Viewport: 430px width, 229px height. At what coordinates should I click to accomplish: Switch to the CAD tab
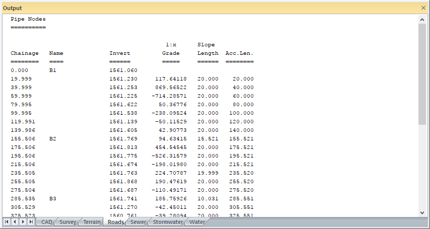click(46, 222)
